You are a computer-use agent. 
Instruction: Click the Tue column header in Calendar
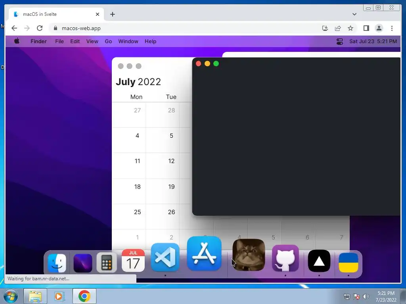coord(171,97)
